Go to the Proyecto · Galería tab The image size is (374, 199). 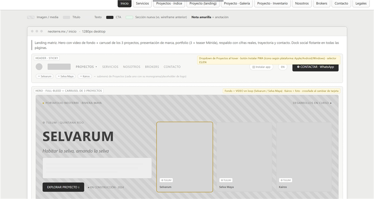(237, 4)
